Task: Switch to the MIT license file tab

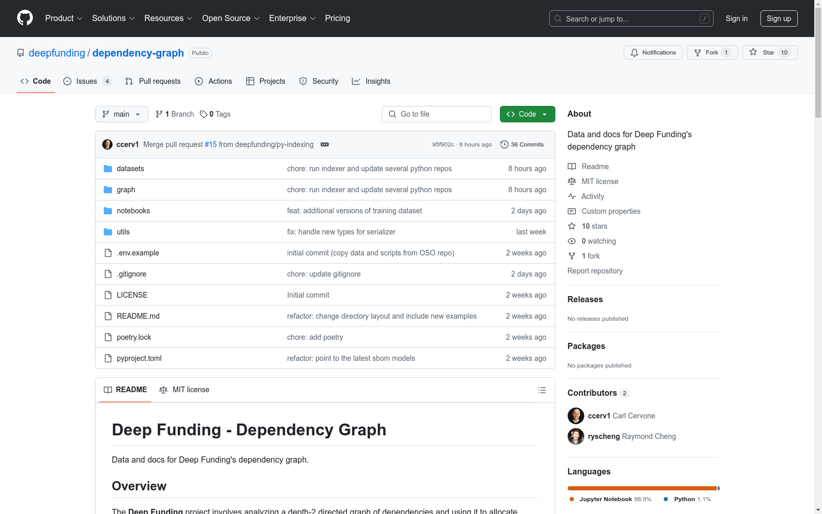Action: (184, 390)
